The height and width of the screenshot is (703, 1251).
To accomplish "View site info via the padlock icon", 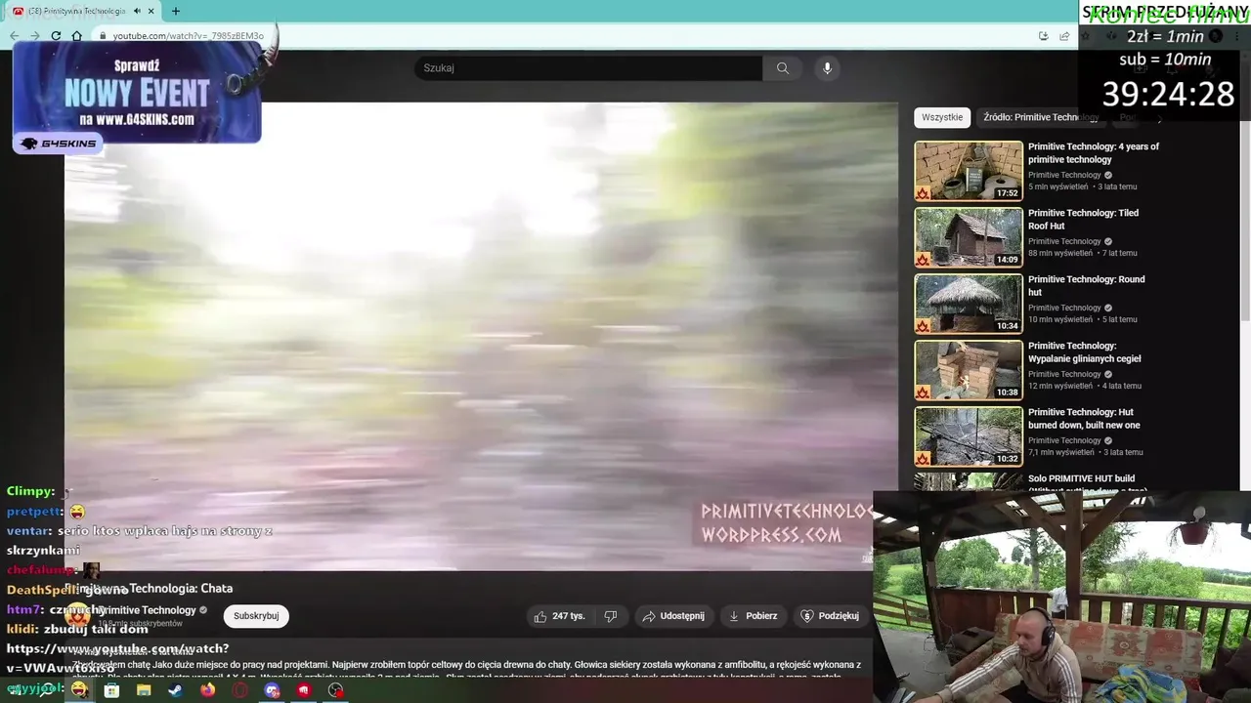I will pyautogui.click(x=102, y=36).
